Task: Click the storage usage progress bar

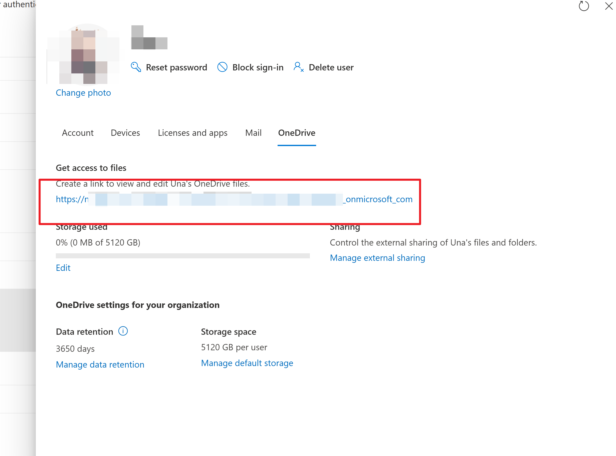Action: (182, 256)
